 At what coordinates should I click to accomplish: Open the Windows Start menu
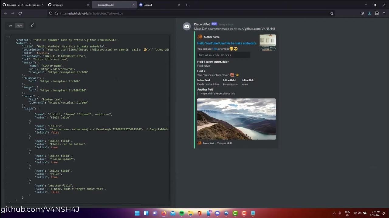(137, 213)
